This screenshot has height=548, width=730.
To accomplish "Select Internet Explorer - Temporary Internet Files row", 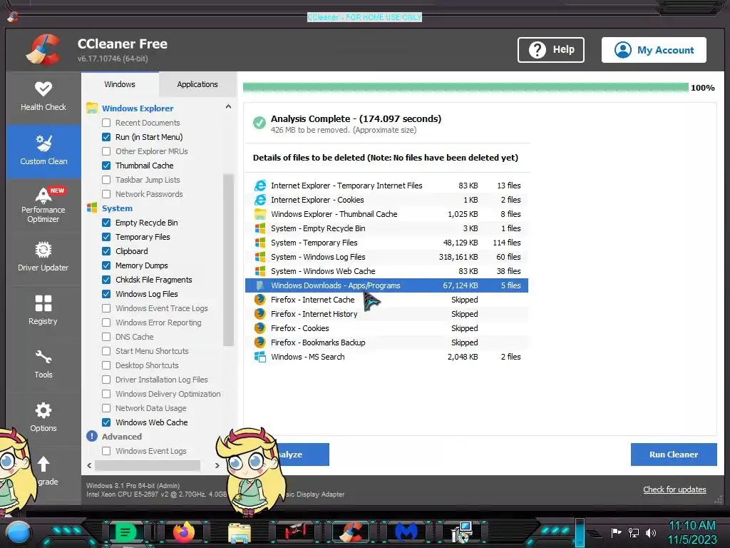I will coord(386,186).
